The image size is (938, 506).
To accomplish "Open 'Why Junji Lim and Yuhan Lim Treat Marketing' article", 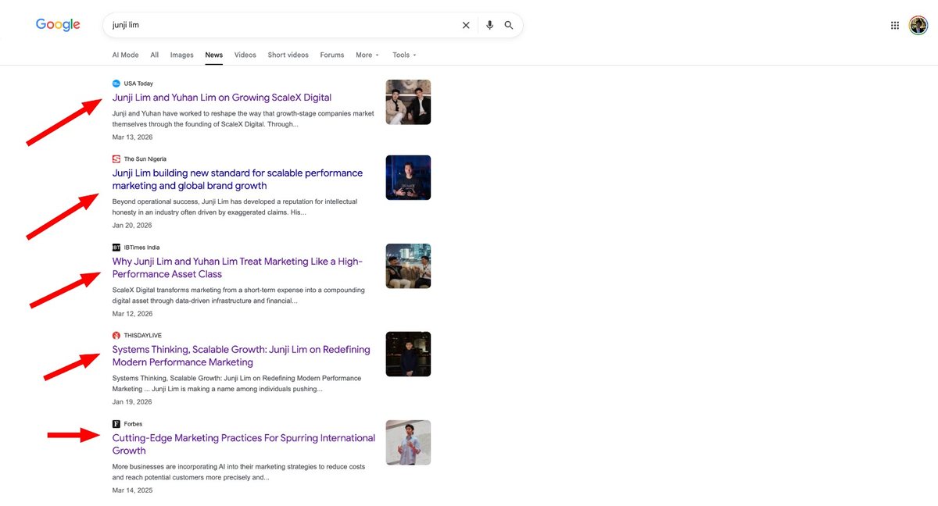I will [x=238, y=268].
